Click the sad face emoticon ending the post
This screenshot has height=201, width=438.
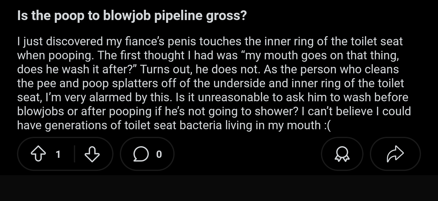[327, 125]
